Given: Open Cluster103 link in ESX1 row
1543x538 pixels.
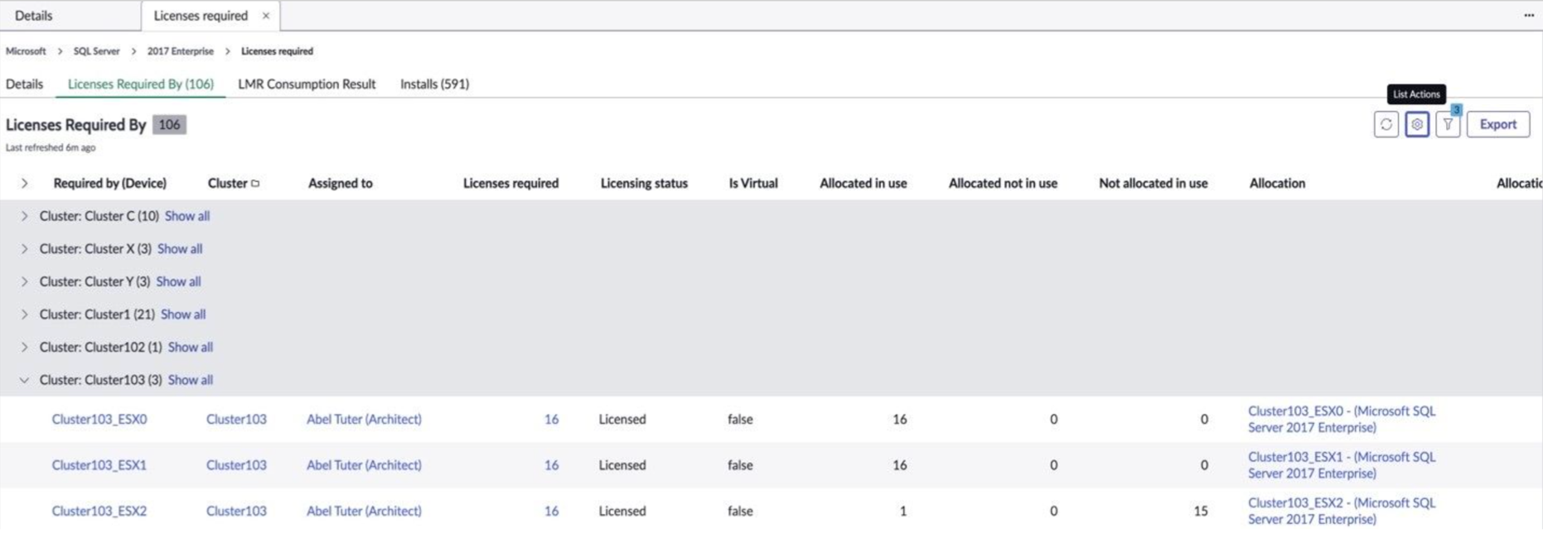Looking at the screenshot, I should point(236,465).
